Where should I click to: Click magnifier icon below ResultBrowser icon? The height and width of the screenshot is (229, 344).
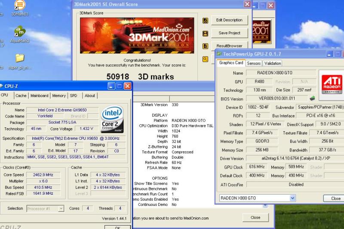click(206, 59)
